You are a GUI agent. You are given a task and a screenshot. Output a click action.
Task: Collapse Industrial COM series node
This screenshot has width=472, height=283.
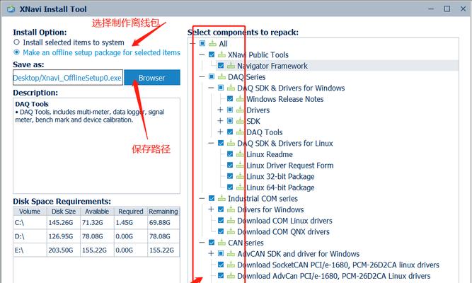coord(202,198)
